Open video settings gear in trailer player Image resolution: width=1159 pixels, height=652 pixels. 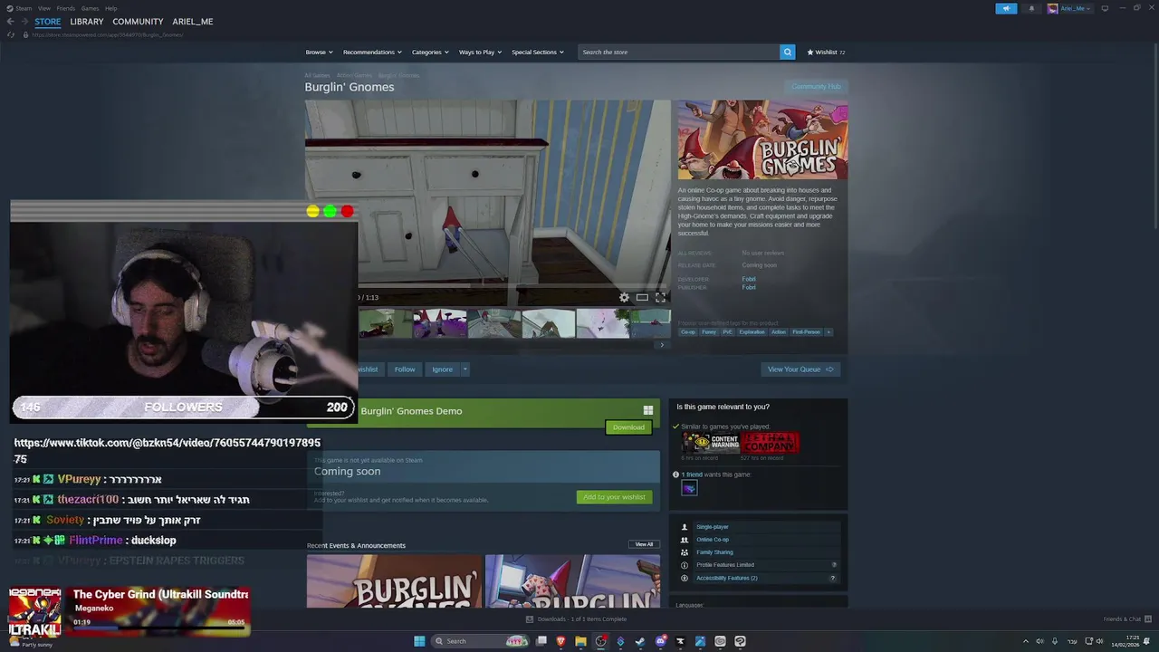(624, 297)
